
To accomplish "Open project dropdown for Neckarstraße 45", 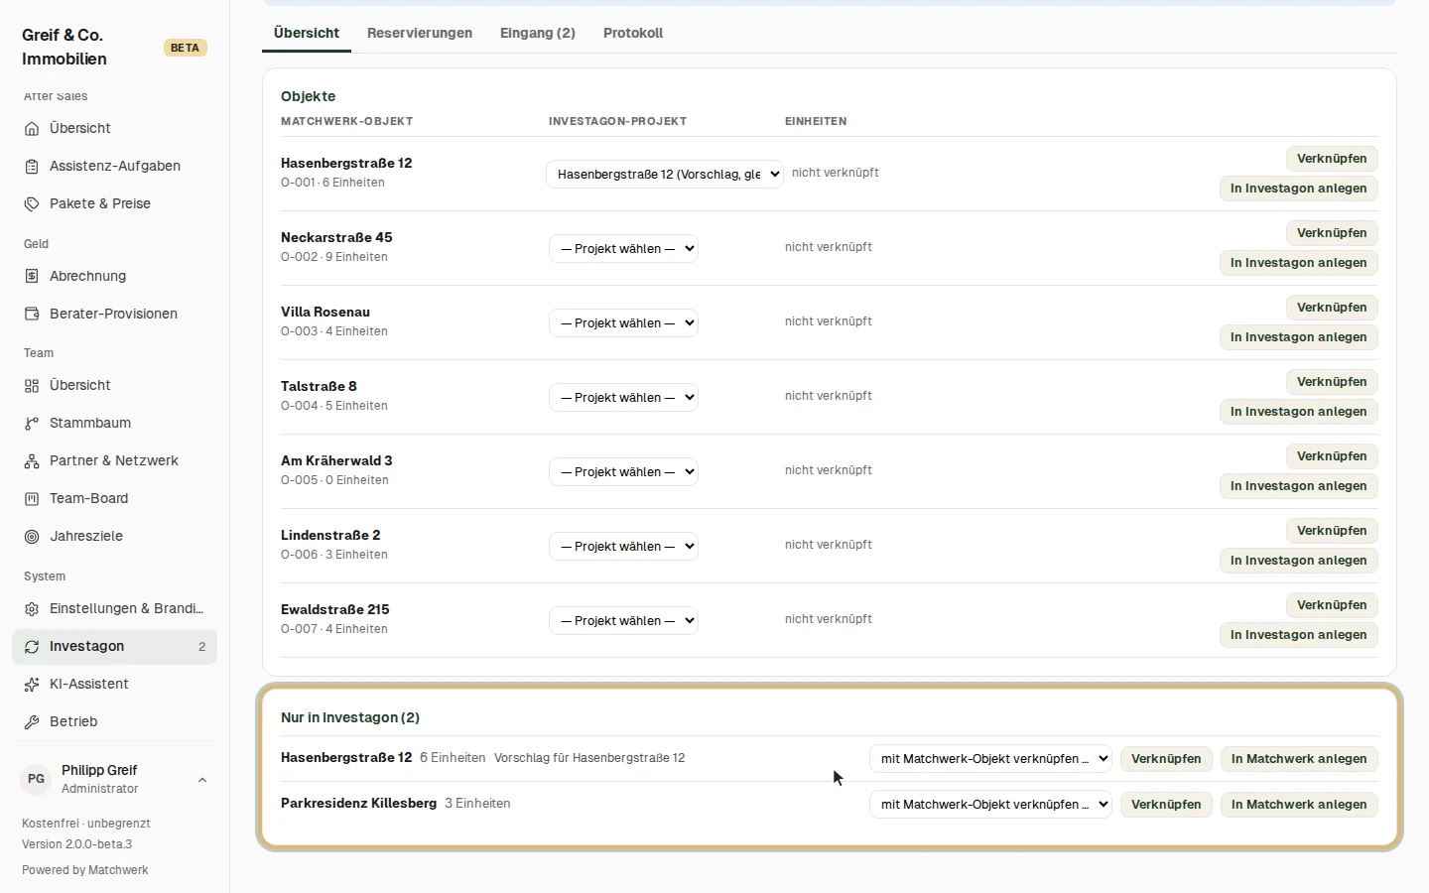I will click(623, 248).
